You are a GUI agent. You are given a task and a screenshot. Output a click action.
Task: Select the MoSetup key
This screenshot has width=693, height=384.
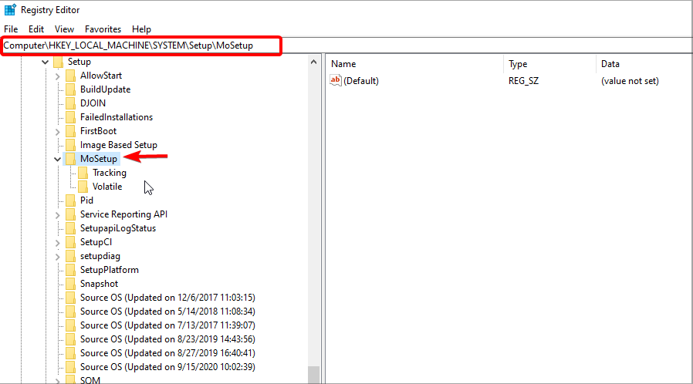click(x=99, y=159)
